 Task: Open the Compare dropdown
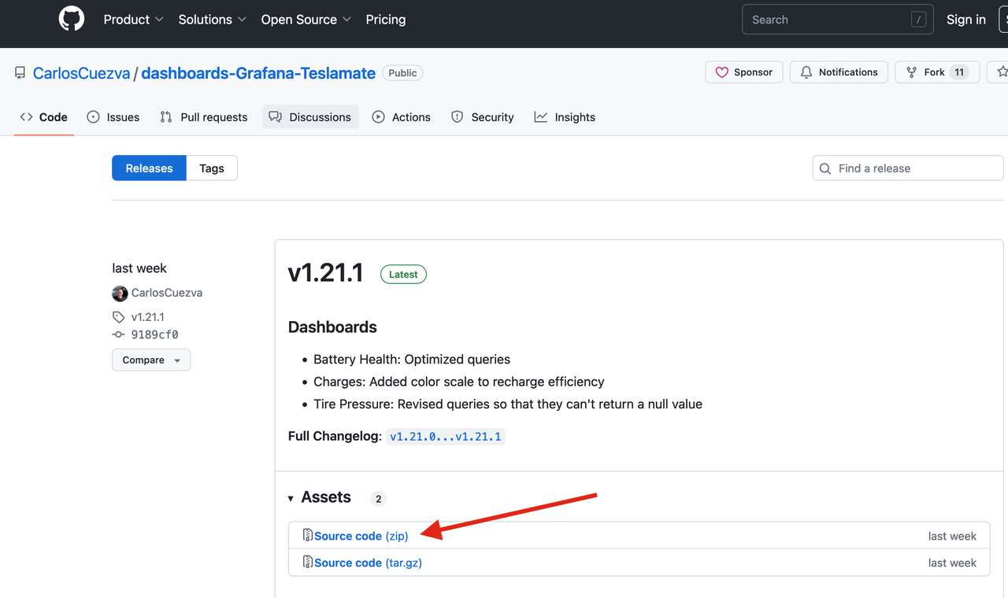point(151,360)
